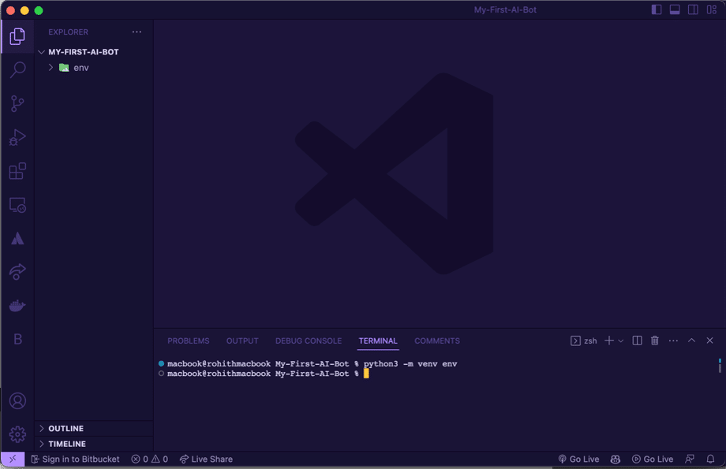Switch to the Debug Console tab
Screen dimensions: 726x469
[309, 341]
